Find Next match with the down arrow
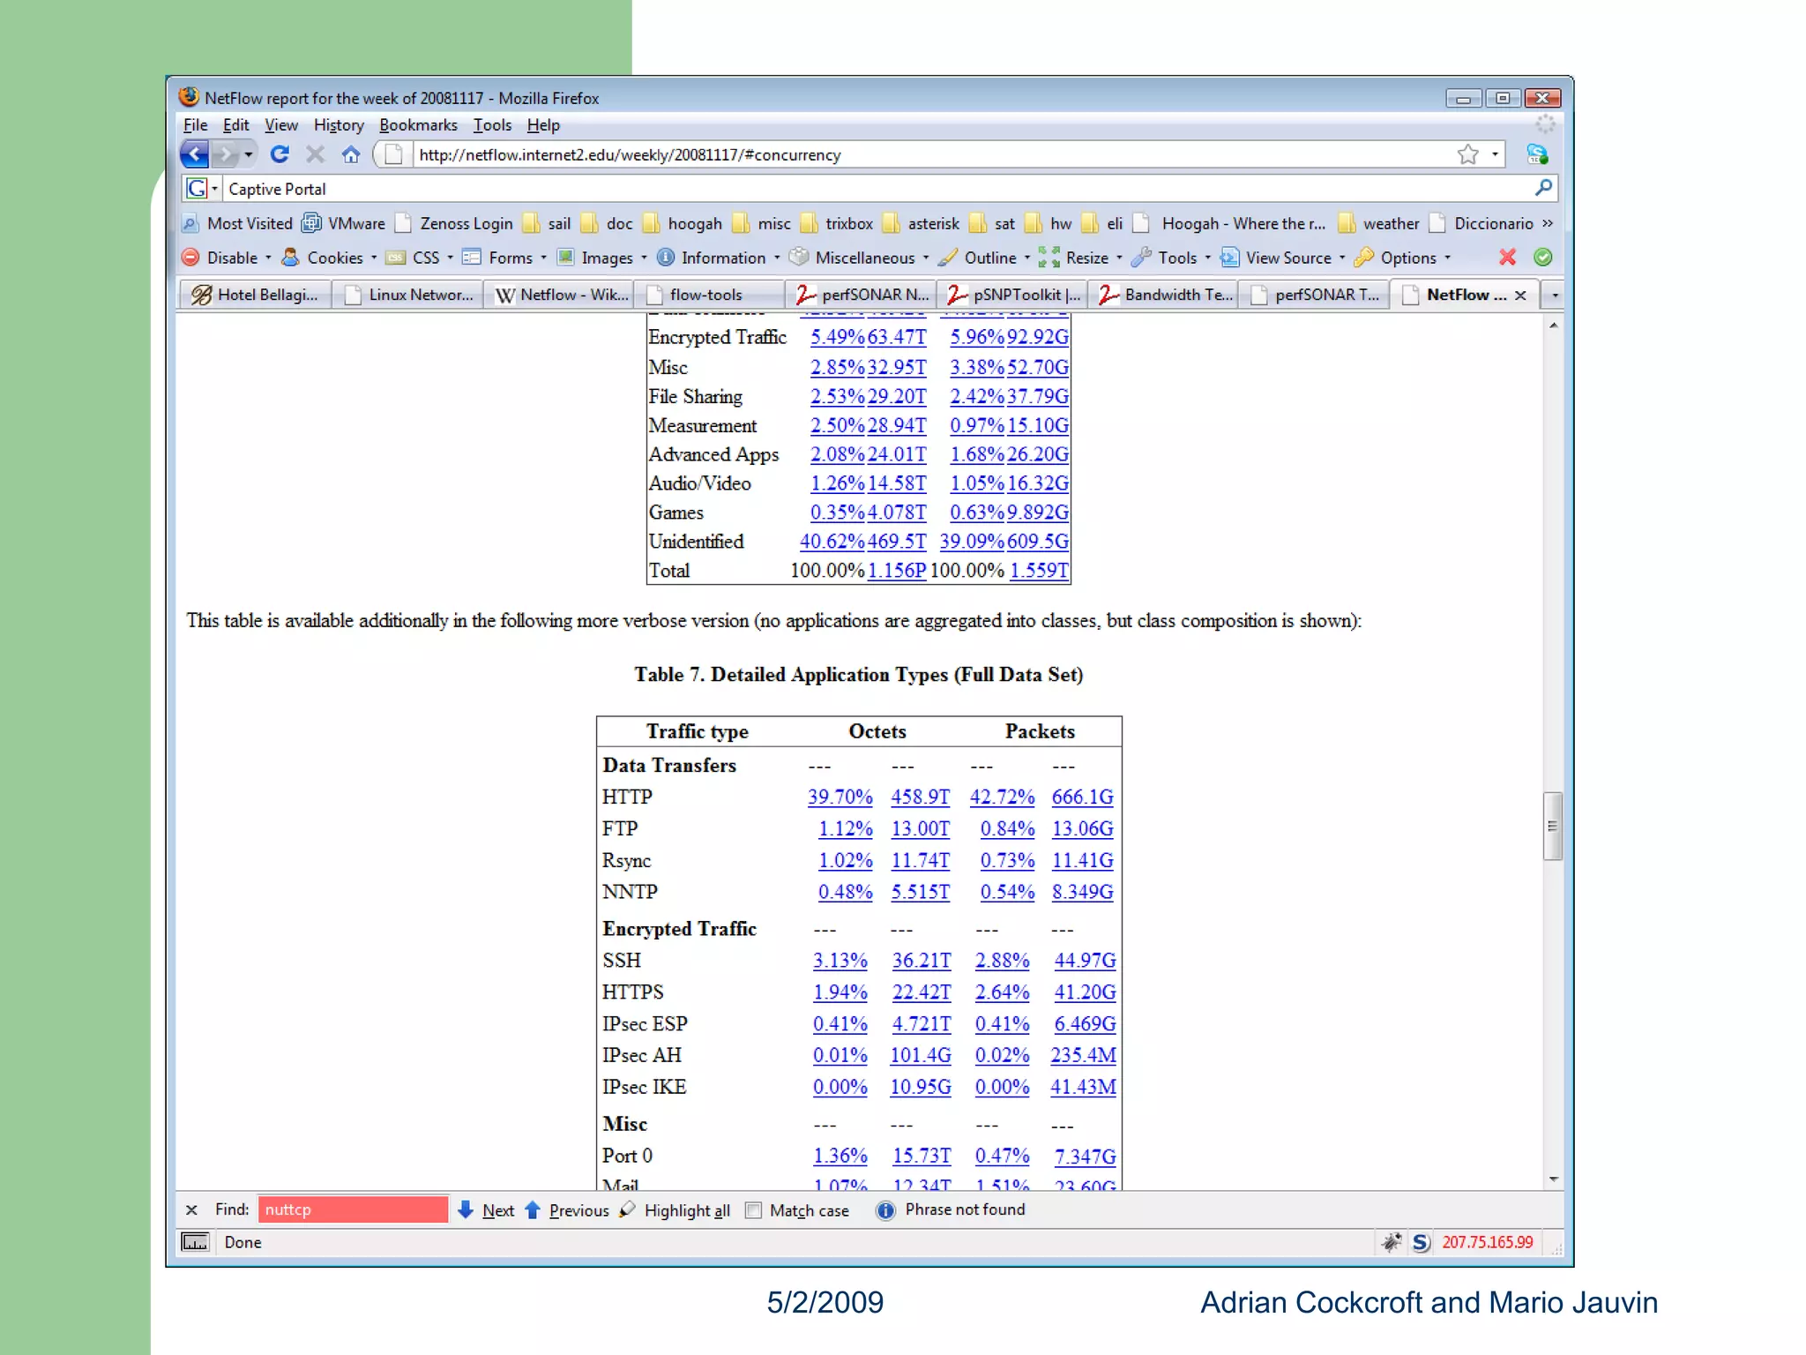Screen dimensions: 1806x1355 click(x=466, y=1209)
